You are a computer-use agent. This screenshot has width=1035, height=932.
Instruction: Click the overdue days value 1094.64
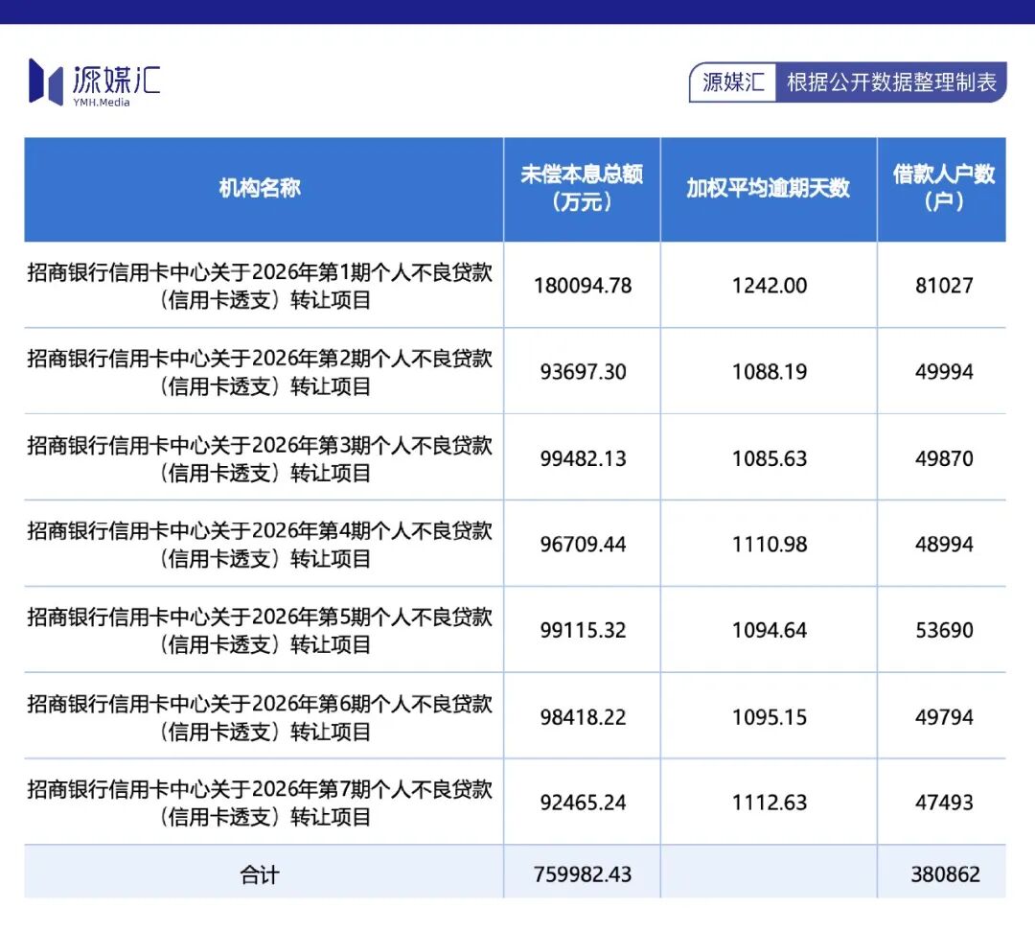(769, 630)
